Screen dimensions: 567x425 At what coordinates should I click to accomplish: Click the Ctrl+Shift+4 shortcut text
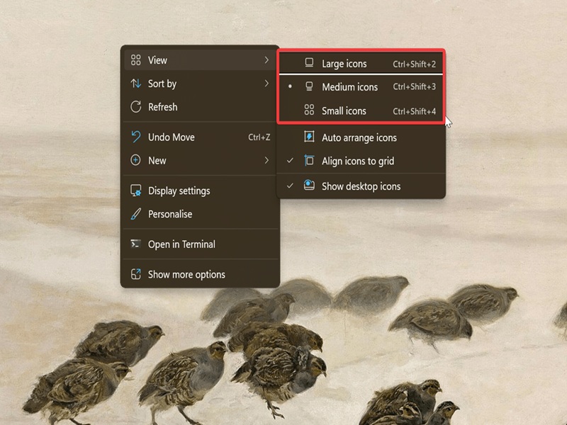pyautogui.click(x=415, y=111)
